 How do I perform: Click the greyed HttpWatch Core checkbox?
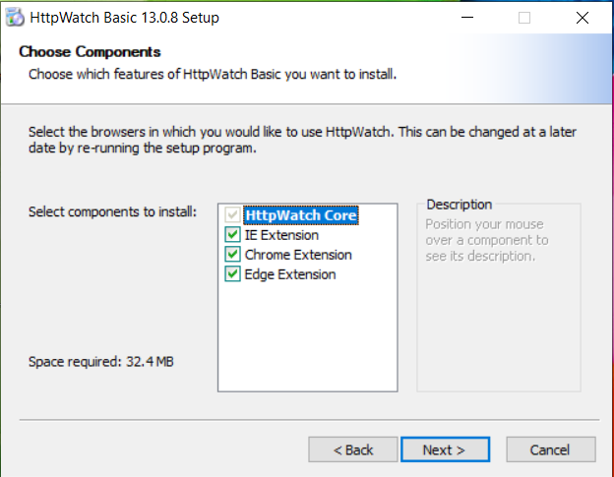click(x=232, y=214)
